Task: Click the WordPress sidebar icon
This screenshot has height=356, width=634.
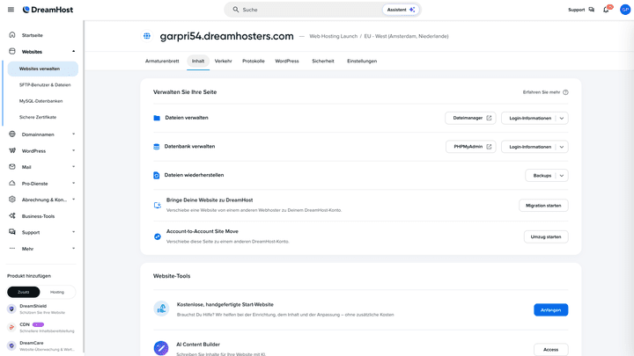Action: [12, 150]
